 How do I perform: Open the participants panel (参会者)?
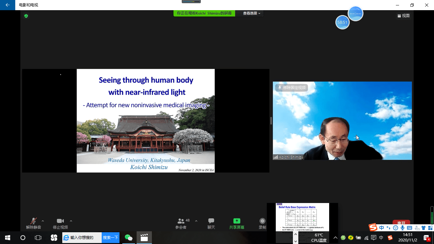[x=181, y=223]
